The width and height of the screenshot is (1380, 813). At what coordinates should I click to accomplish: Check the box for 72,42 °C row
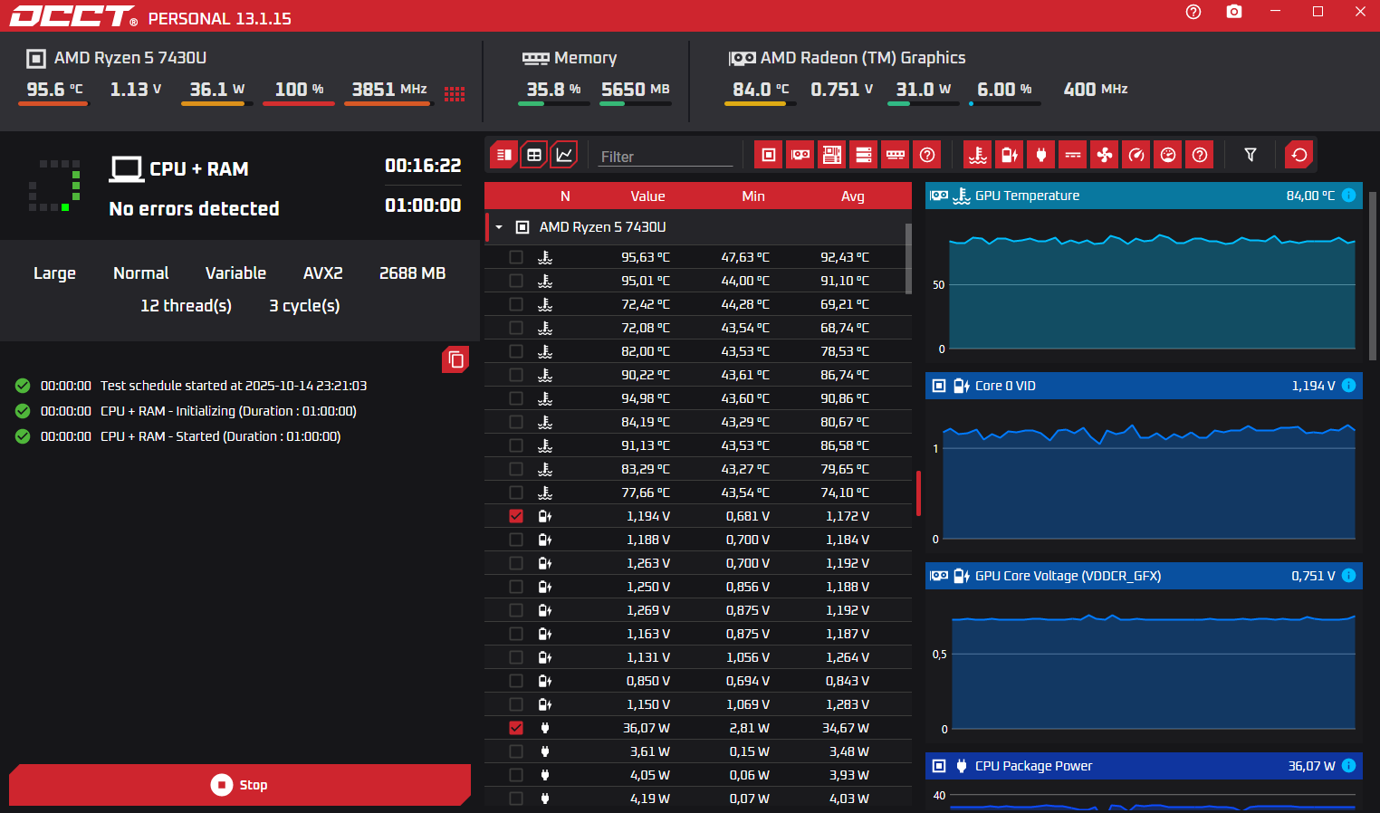516,304
